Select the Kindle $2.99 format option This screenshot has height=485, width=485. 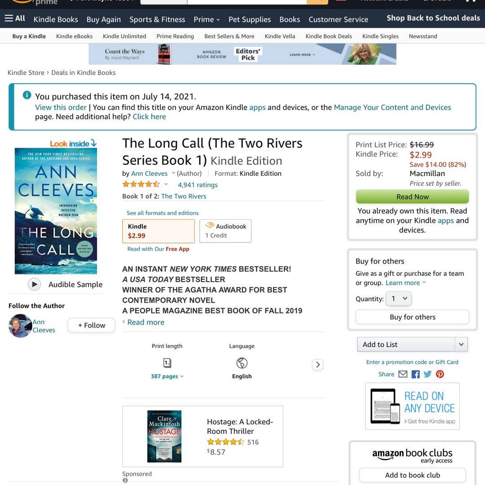pyautogui.click(x=159, y=231)
